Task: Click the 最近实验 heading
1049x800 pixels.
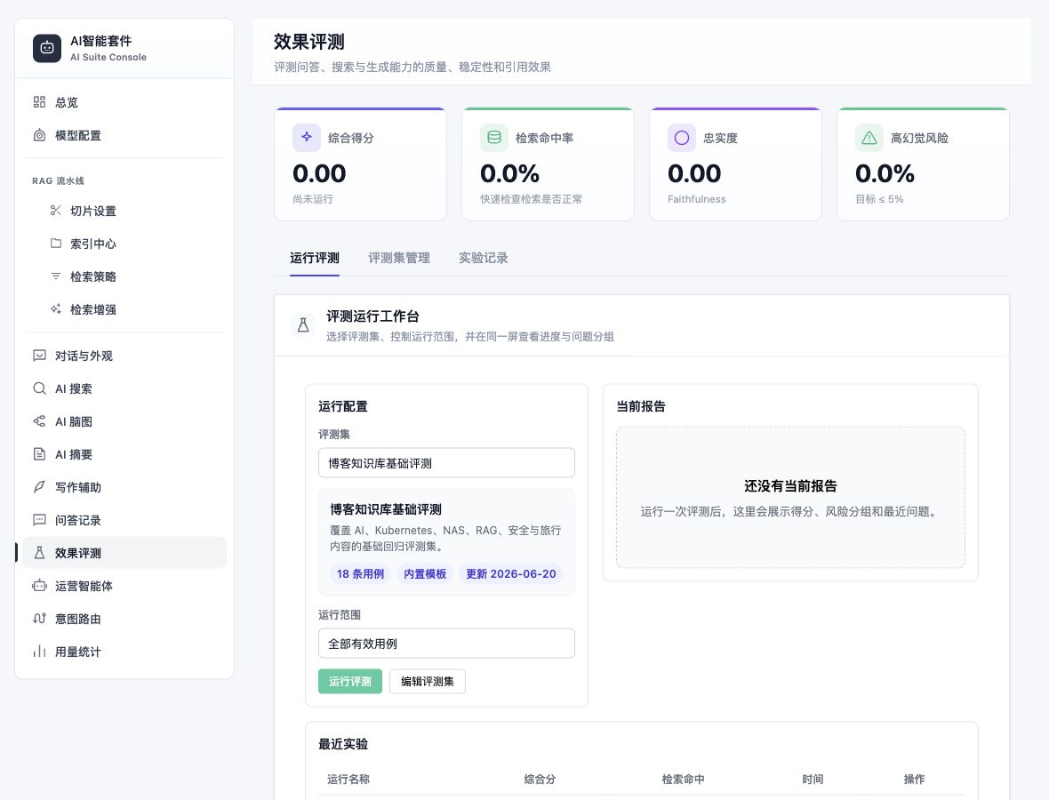Action: [343, 744]
